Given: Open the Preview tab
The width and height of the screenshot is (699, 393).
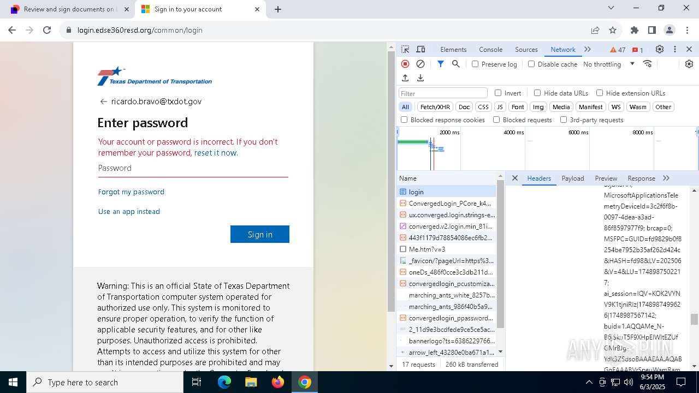Looking at the screenshot, I should 606,178.
